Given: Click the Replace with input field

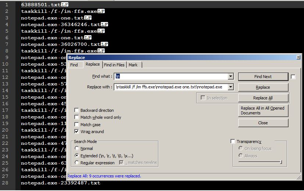Looking at the screenshot, I should 171,87.
